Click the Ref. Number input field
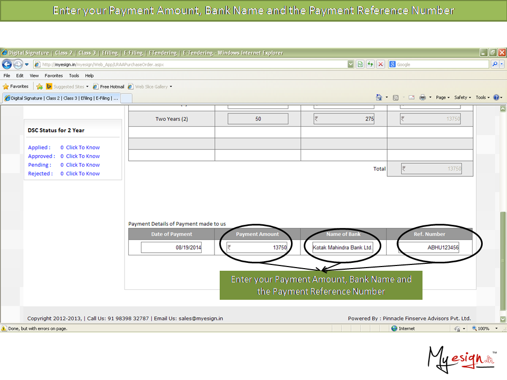 pyautogui.click(x=429, y=248)
